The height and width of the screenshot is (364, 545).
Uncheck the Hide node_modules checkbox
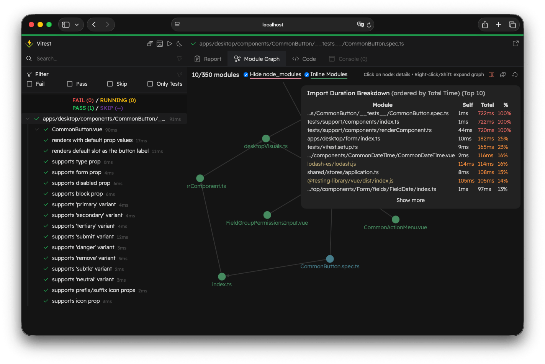246,75
